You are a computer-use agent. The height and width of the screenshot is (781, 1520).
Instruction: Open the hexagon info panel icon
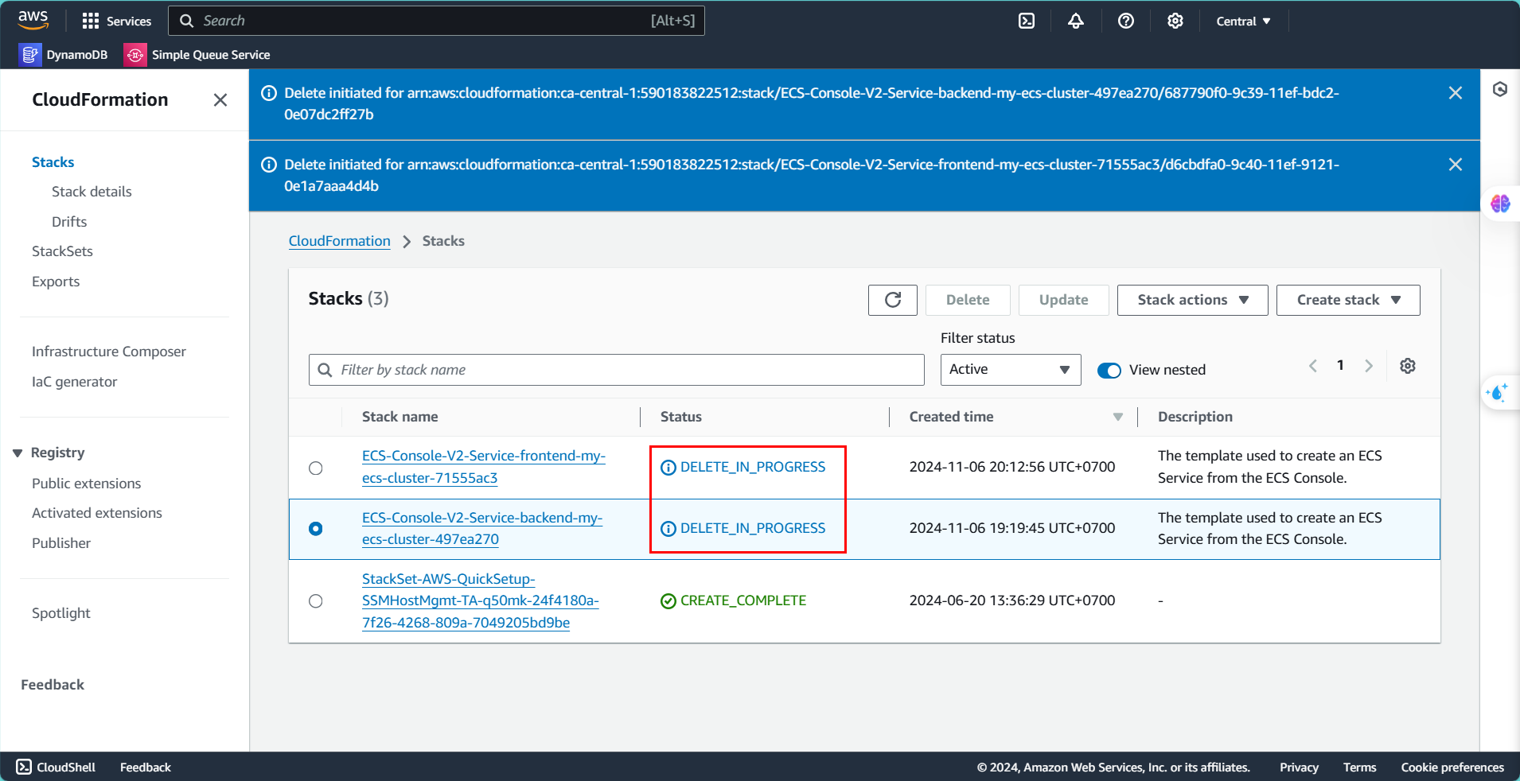(1499, 89)
